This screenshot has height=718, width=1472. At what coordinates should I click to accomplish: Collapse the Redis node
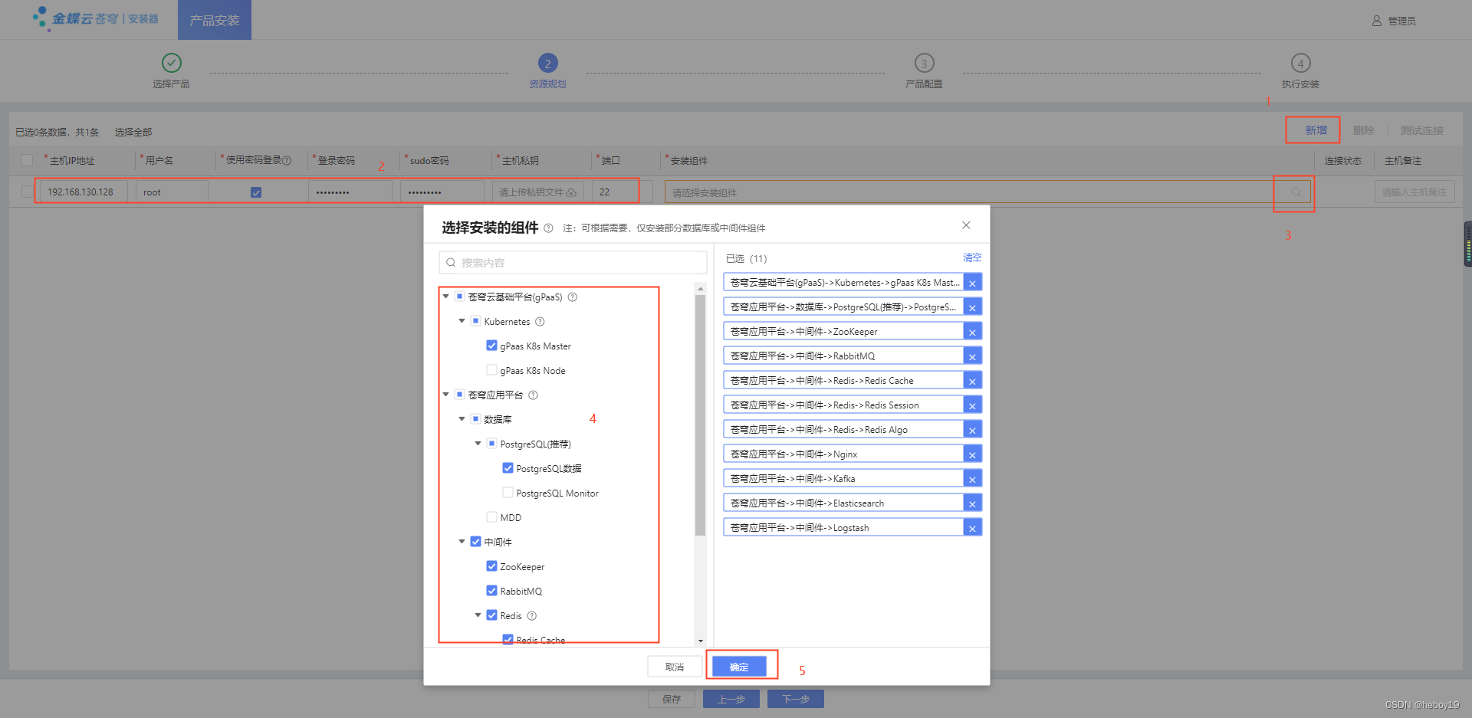[478, 615]
